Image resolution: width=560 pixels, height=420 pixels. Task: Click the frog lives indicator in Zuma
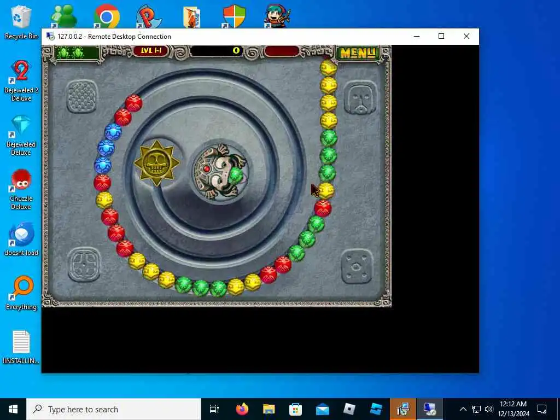77,53
